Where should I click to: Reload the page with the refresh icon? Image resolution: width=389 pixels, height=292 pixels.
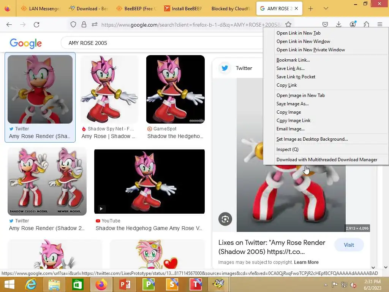(36, 24)
